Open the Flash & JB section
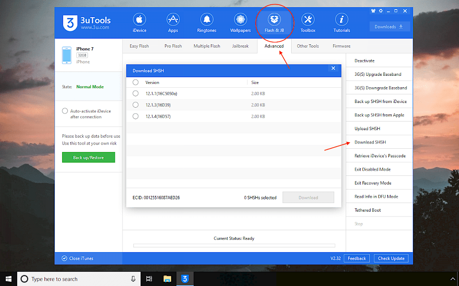Viewport: 459px width, 286px height. pos(274,23)
